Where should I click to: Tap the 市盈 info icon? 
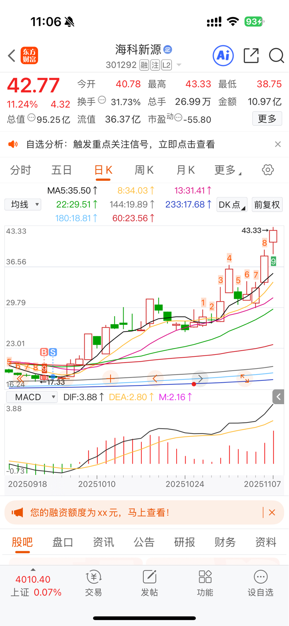point(178,118)
